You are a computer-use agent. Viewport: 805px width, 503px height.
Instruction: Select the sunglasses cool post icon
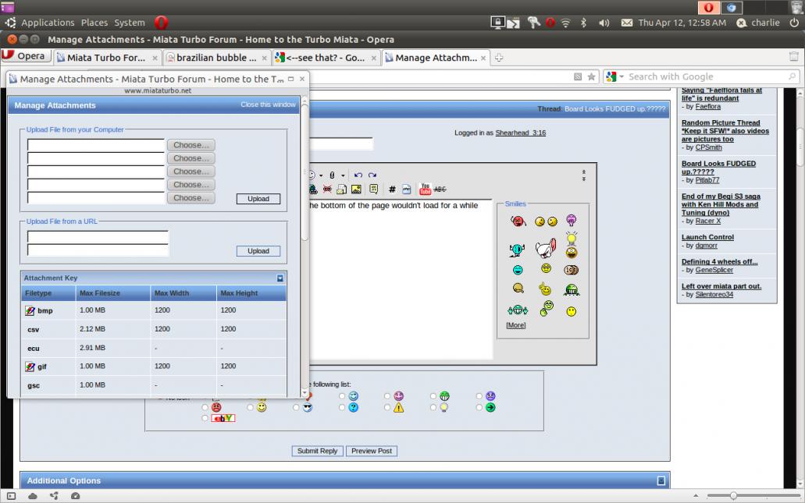307,407
